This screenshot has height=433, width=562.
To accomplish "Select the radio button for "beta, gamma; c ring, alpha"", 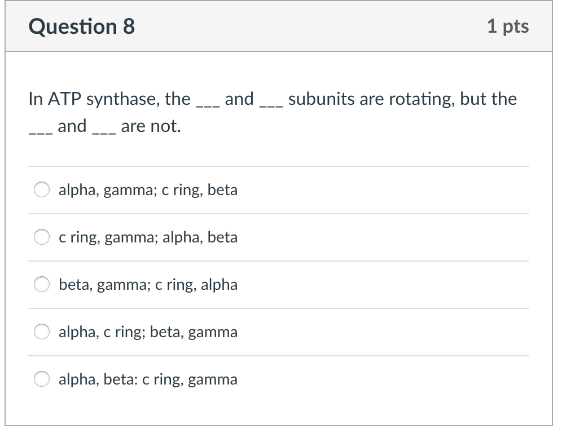I will [x=41, y=285].
